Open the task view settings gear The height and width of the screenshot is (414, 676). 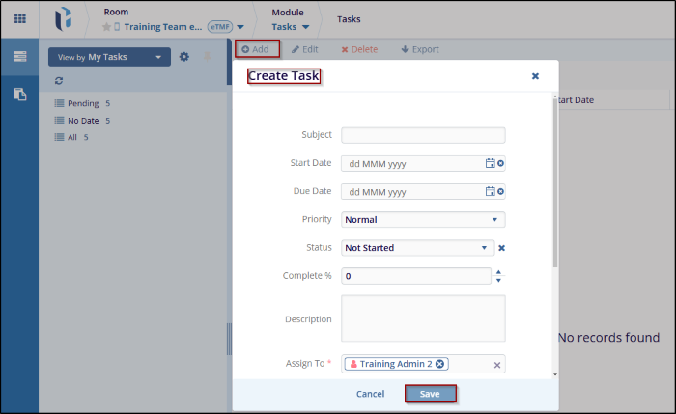coord(184,57)
